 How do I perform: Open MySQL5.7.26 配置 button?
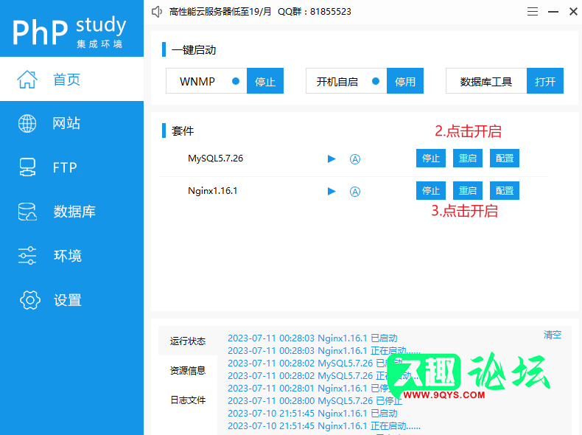click(x=505, y=159)
